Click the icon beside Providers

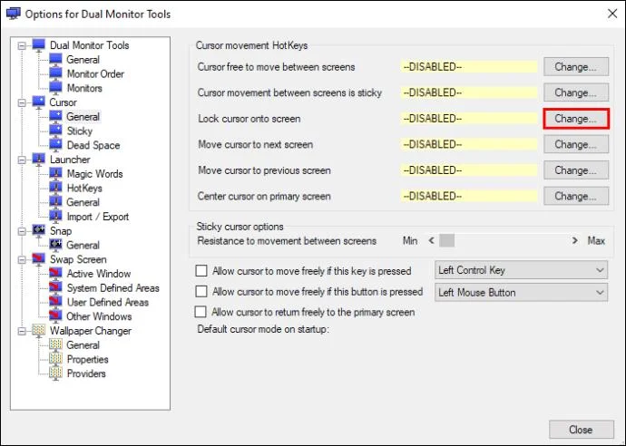coord(55,373)
